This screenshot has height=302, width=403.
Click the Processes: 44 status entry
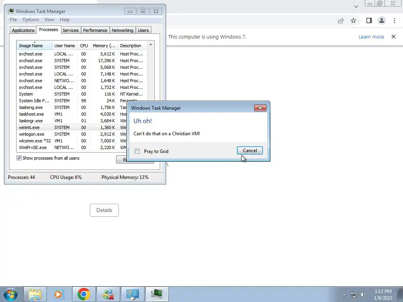coord(21,177)
